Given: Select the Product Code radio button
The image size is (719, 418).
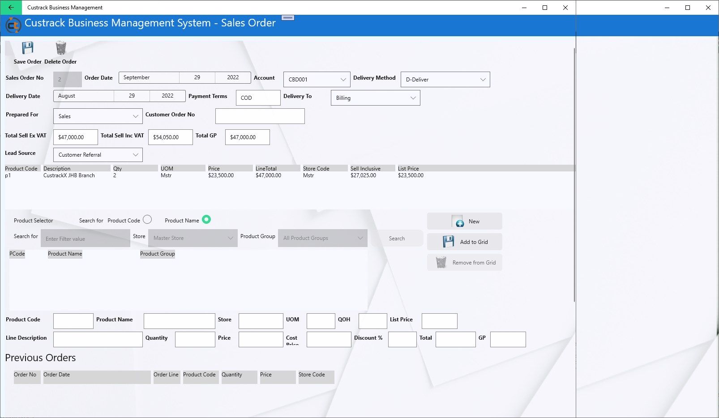Looking at the screenshot, I should click(x=147, y=220).
